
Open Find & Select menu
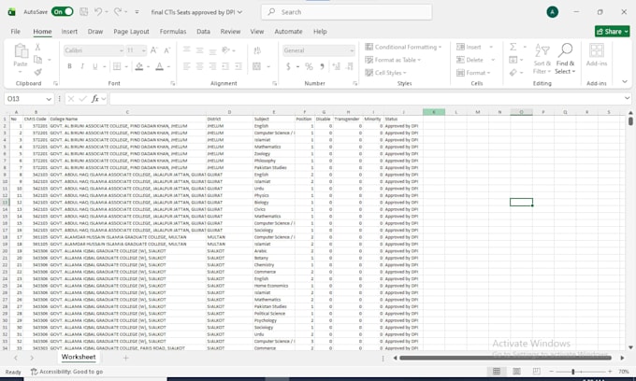tap(565, 59)
